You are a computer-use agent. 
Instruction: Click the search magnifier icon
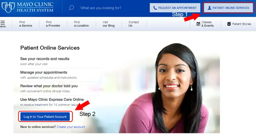tap(71, 8)
